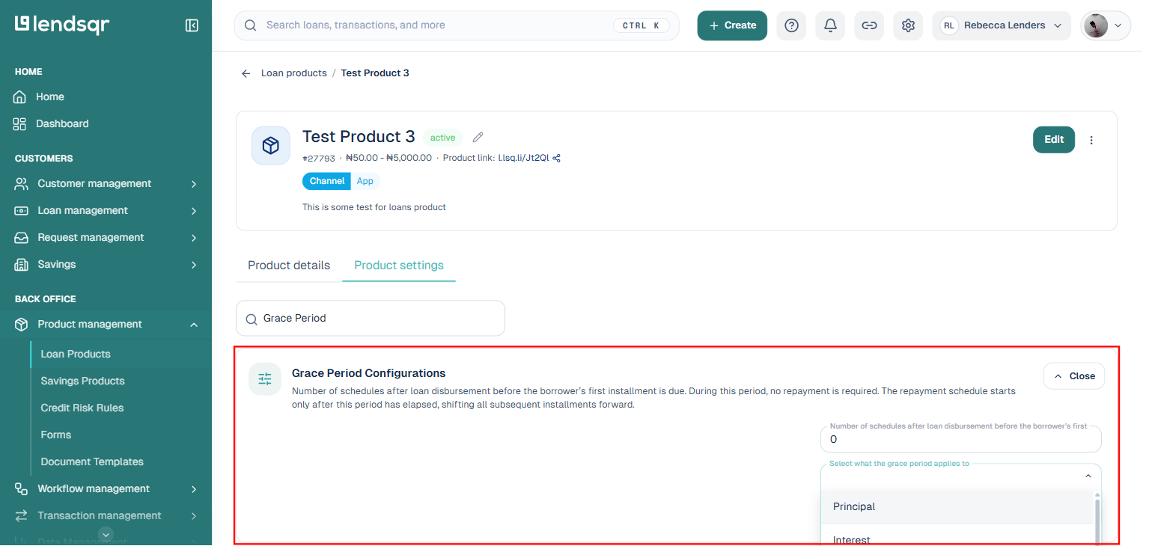
Task: Click the Grace Period Configurations sliders icon
Action: tap(265, 379)
